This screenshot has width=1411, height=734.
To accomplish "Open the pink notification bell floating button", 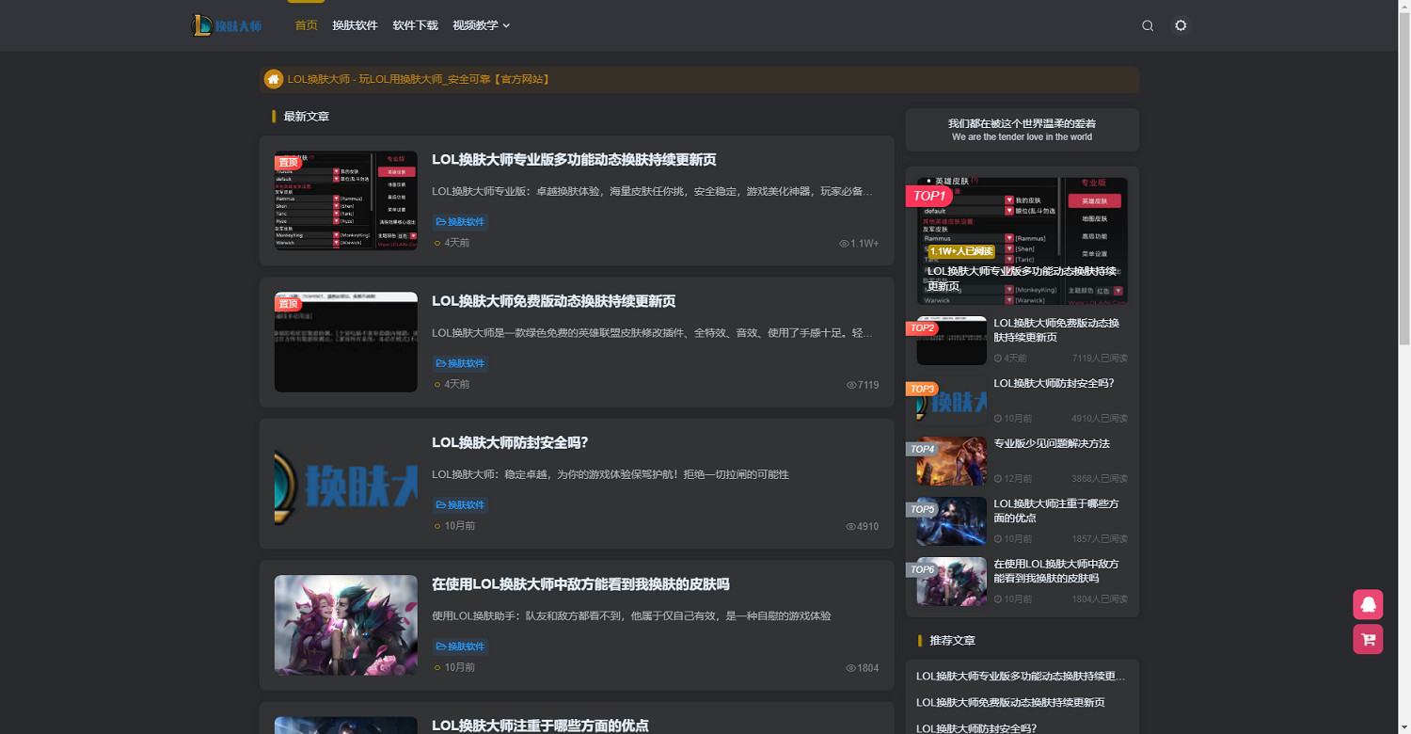I will pyautogui.click(x=1368, y=604).
